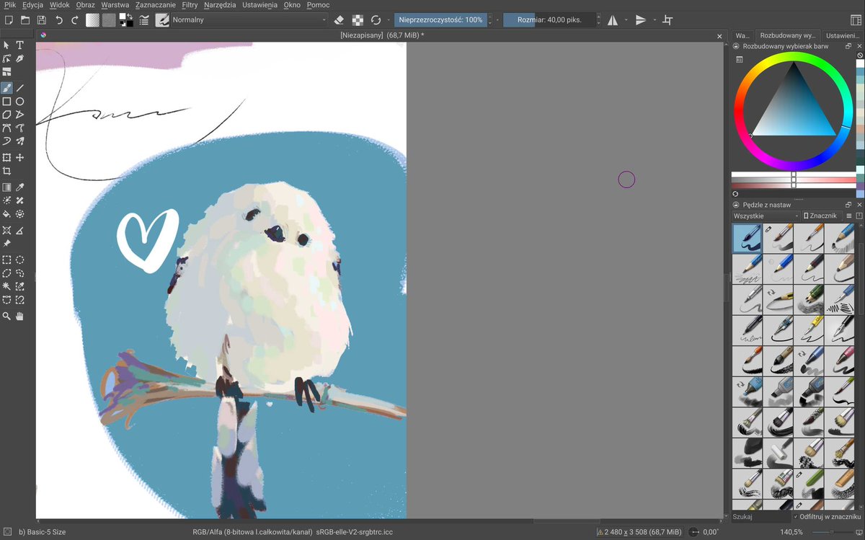Select the Text tool in the toolbox

point(20,45)
